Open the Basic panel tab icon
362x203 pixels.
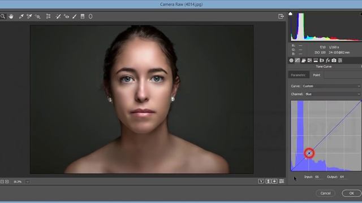tap(291, 60)
